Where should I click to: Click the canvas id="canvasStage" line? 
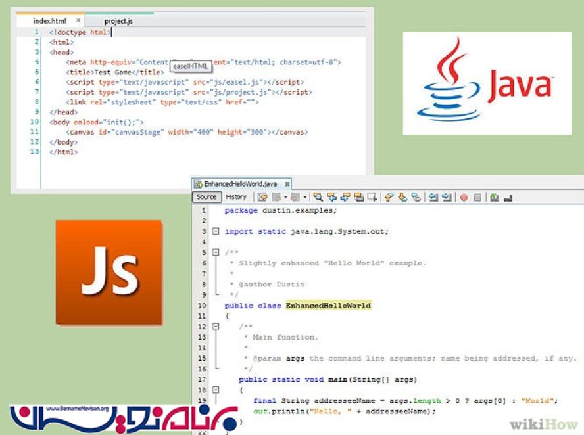click(187, 132)
